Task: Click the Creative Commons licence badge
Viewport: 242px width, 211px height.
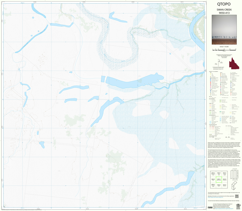Action: pyautogui.click(x=210, y=208)
